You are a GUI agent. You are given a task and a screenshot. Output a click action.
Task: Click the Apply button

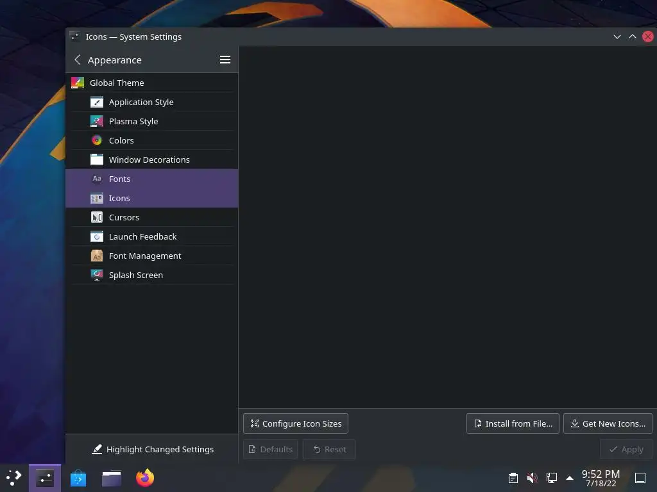(626, 449)
